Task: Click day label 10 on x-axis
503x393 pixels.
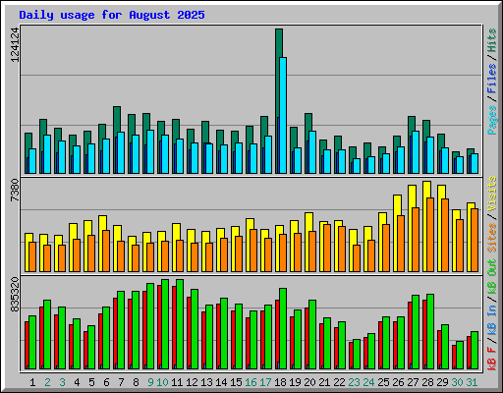Action: (x=162, y=382)
